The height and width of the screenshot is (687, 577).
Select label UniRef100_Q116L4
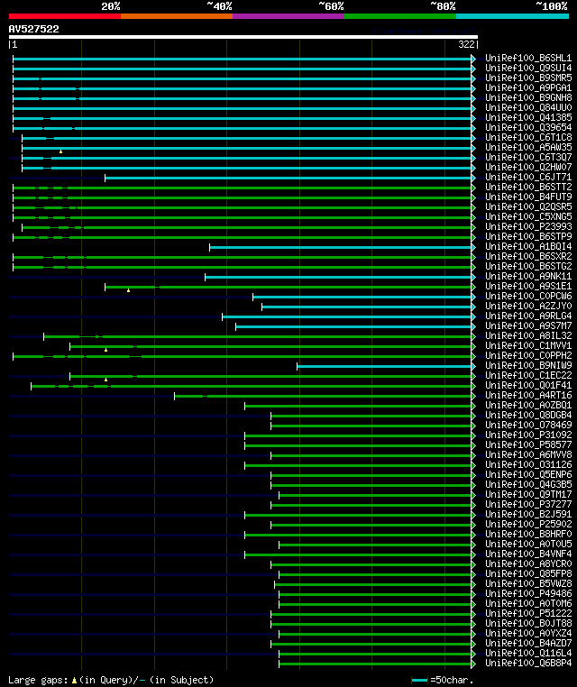click(x=528, y=653)
